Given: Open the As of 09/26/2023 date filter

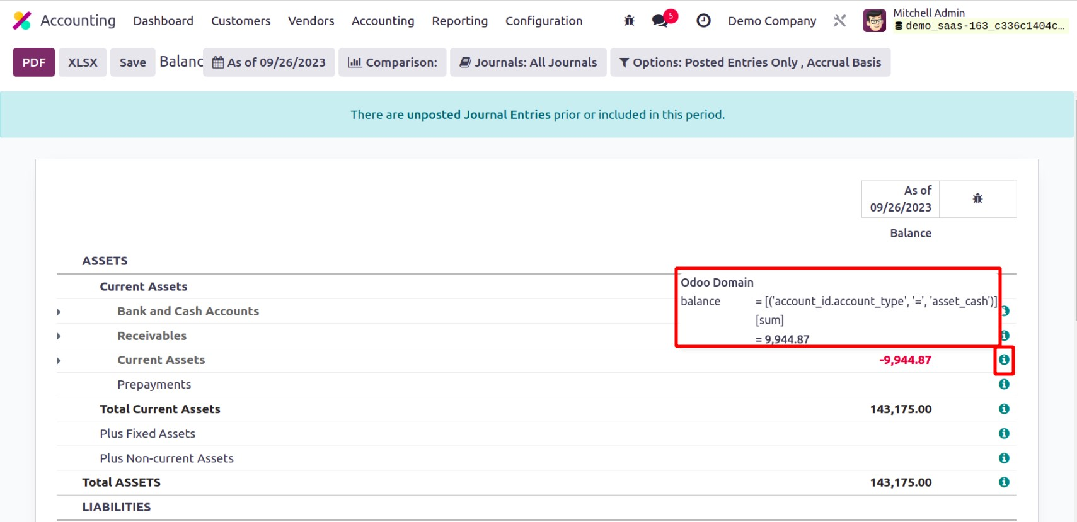Looking at the screenshot, I should pyautogui.click(x=269, y=62).
